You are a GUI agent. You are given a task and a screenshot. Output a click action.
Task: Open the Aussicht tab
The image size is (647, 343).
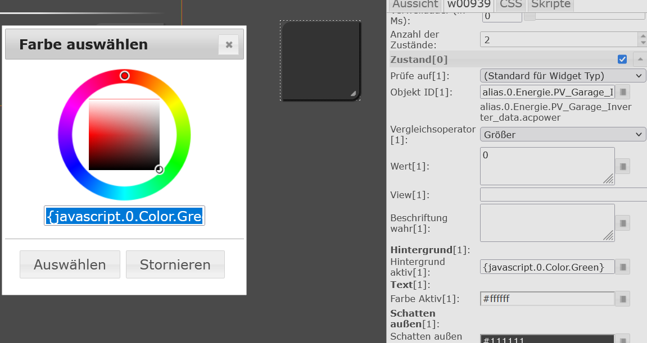pos(415,4)
